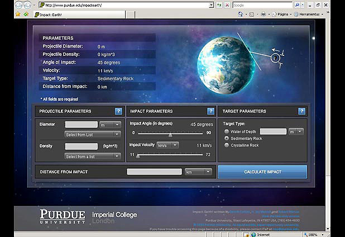Click the Impact Angle slider handle
This screenshot has width=345, height=237.
click(x=170, y=134)
